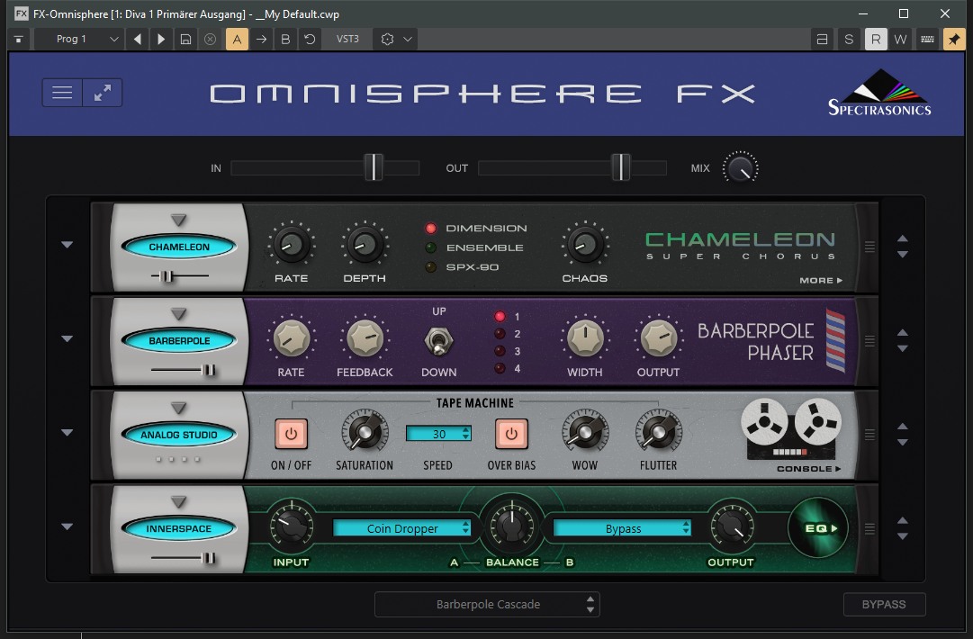The height and width of the screenshot is (639, 973).
Task: Click MORE on Chameleon Super Chorus
Action: pyautogui.click(x=821, y=281)
